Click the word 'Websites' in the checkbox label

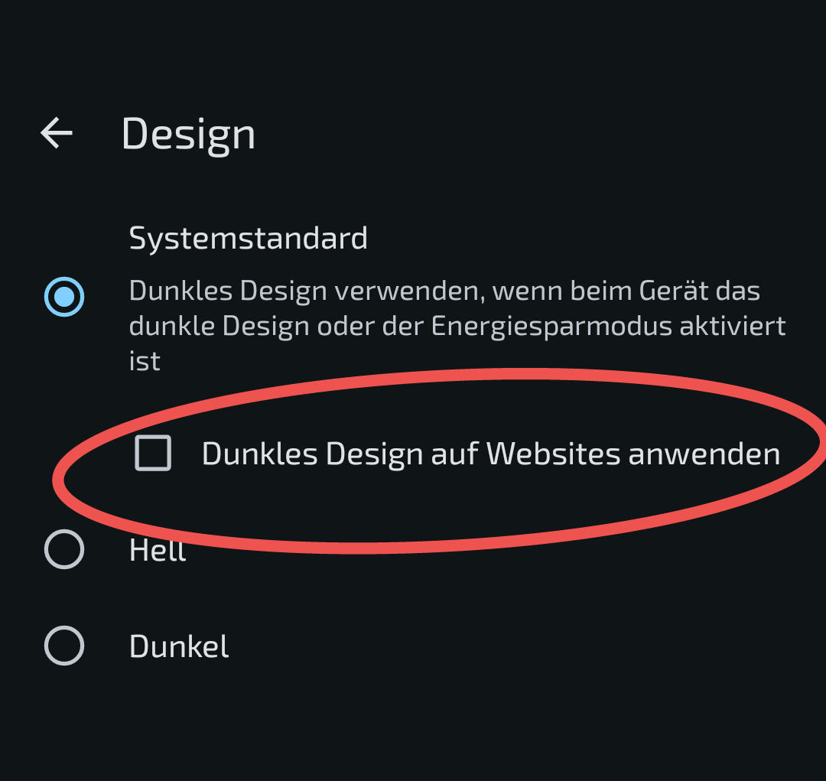tap(554, 453)
